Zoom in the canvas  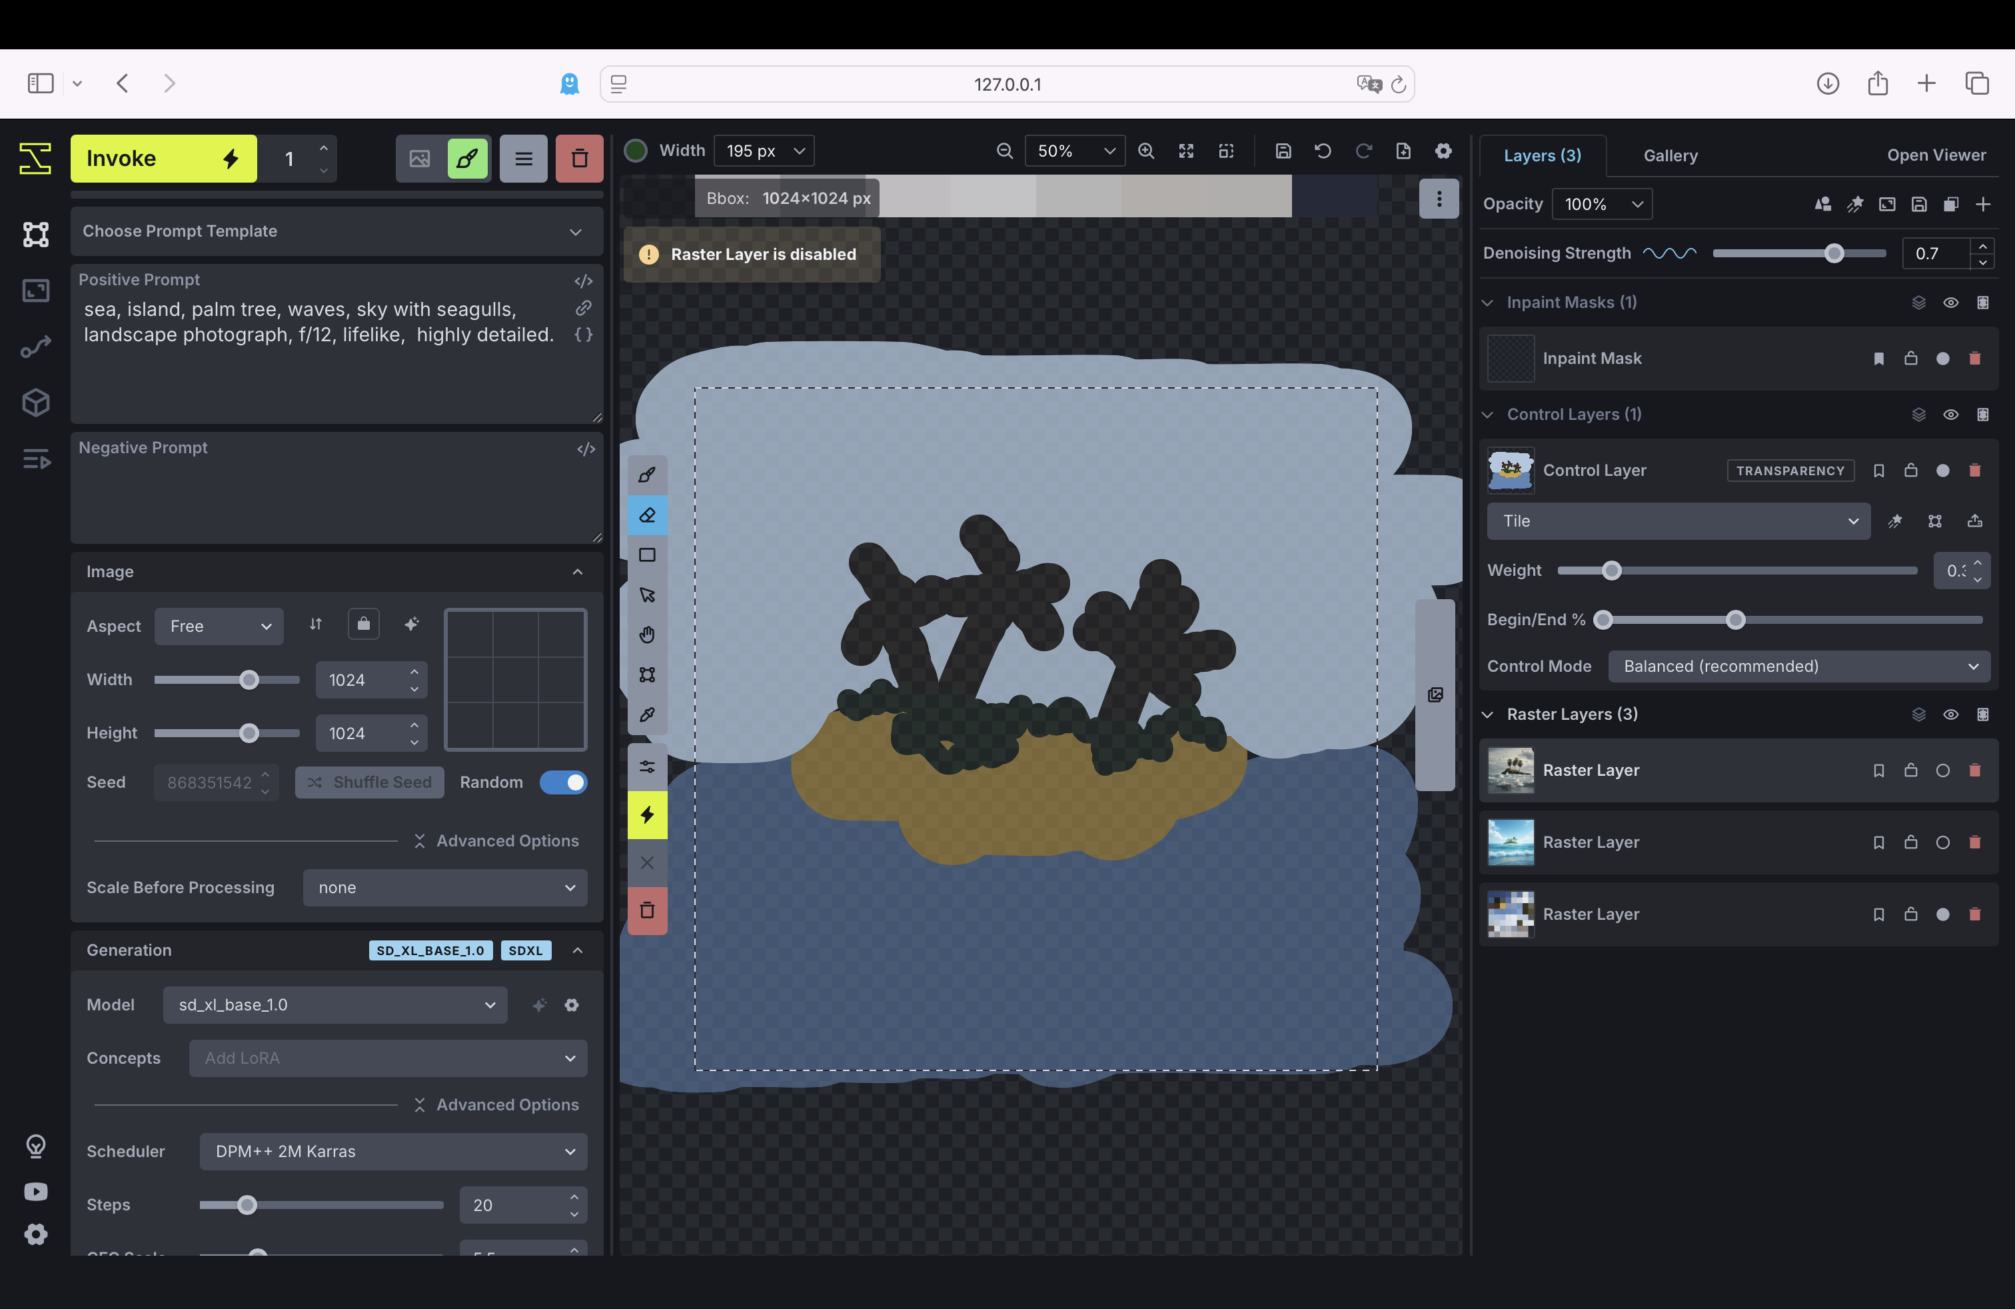tap(1145, 151)
